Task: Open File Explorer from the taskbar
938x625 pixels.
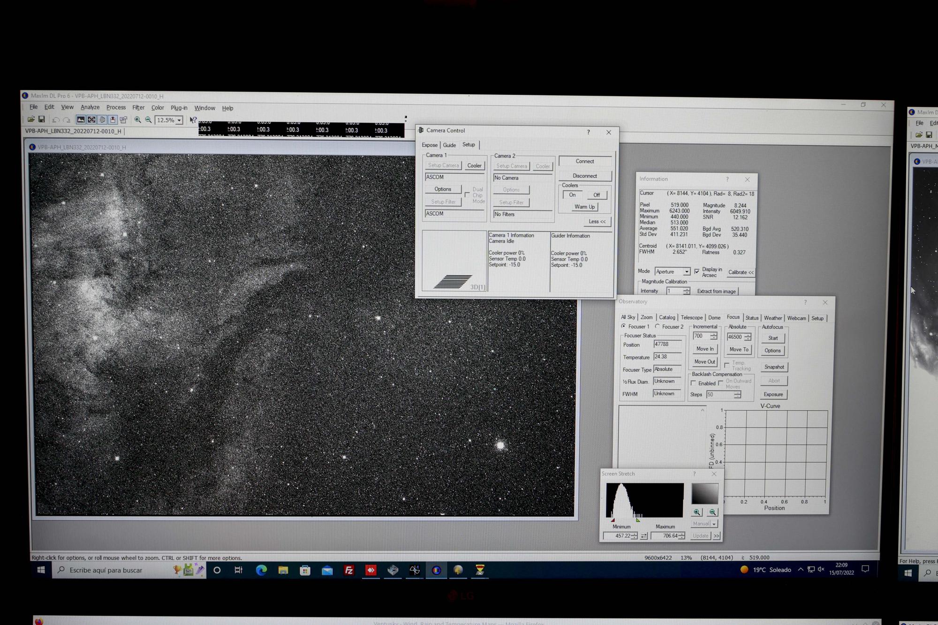Action: click(x=283, y=570)
